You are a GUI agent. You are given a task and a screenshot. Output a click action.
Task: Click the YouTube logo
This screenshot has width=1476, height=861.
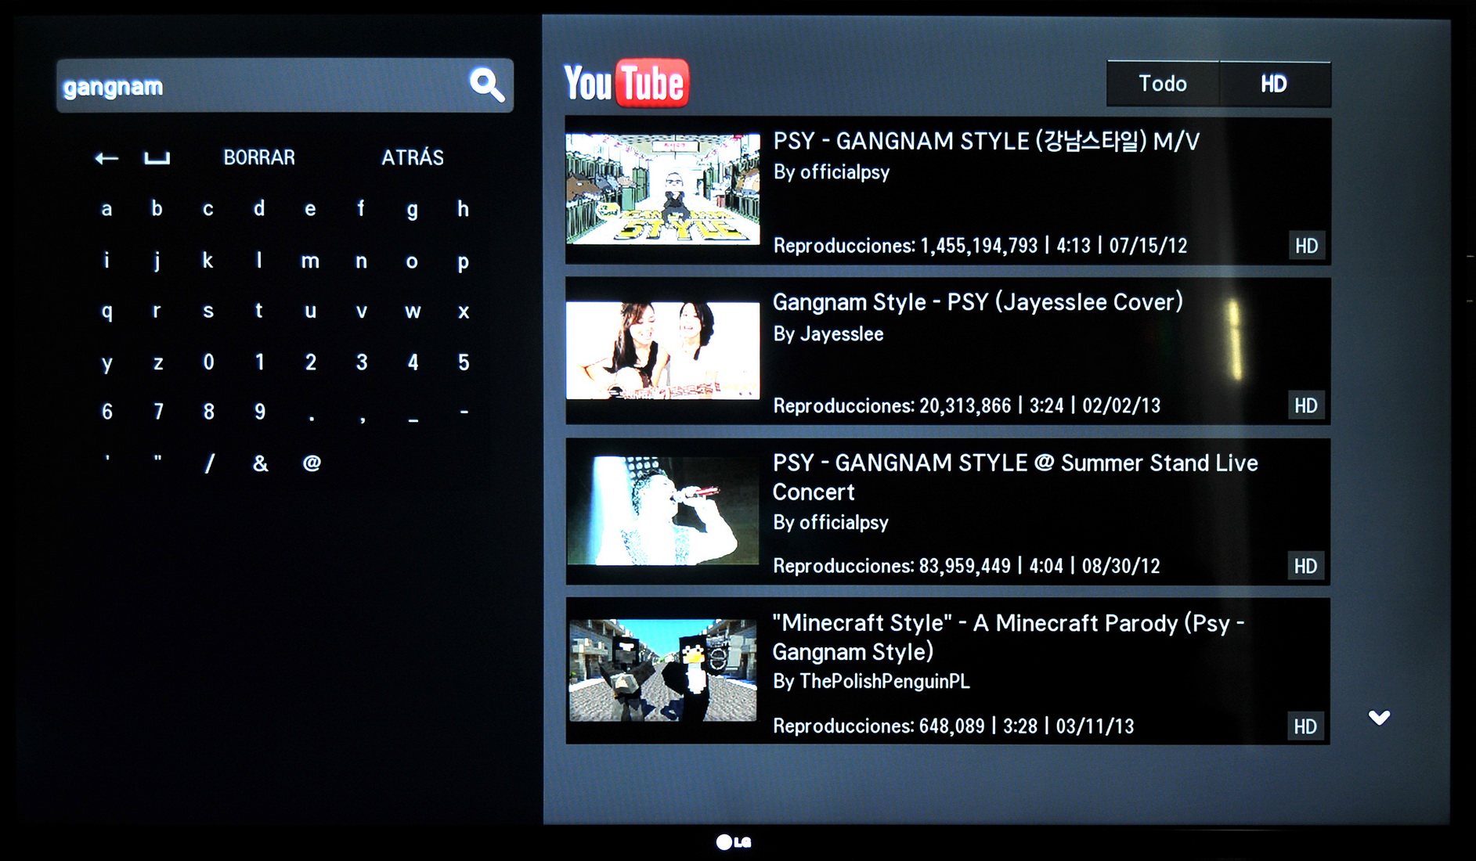[626, 83]
